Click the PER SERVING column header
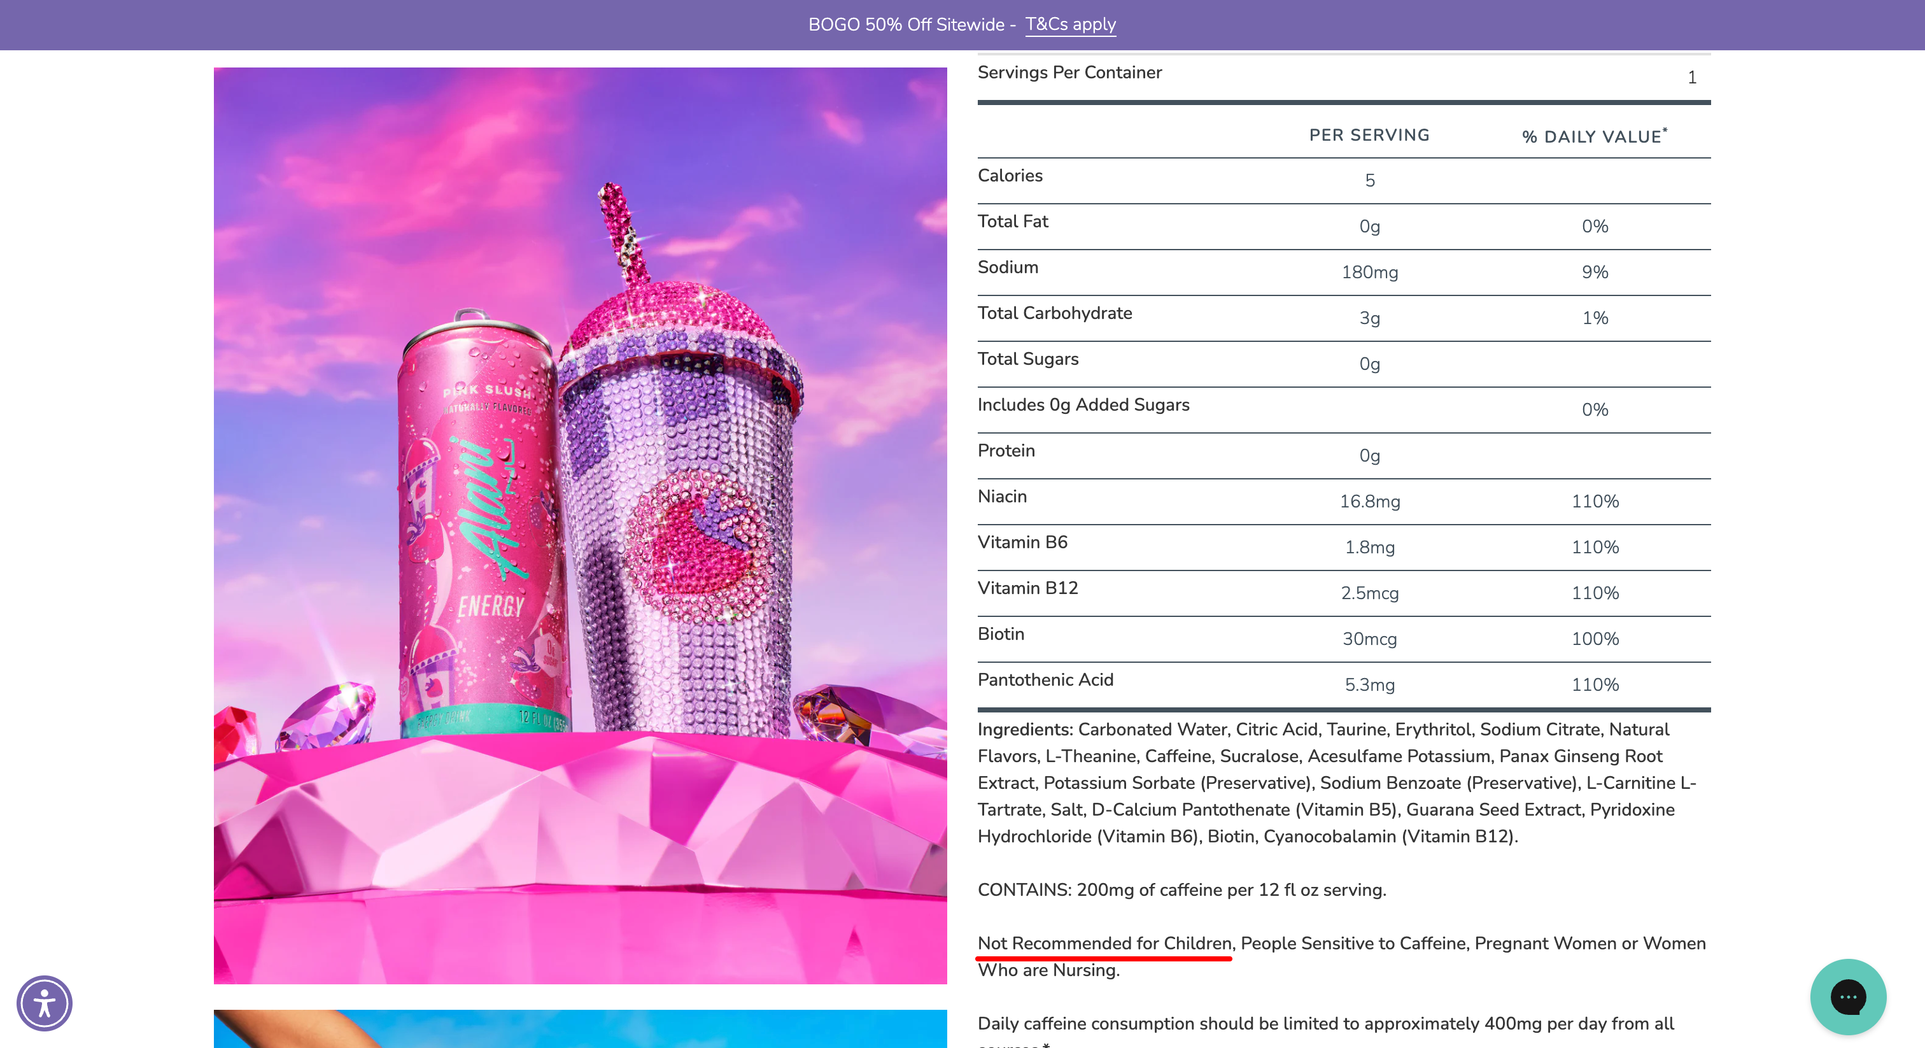The image size is (1925, 1048). click(x=1369, y=136)
